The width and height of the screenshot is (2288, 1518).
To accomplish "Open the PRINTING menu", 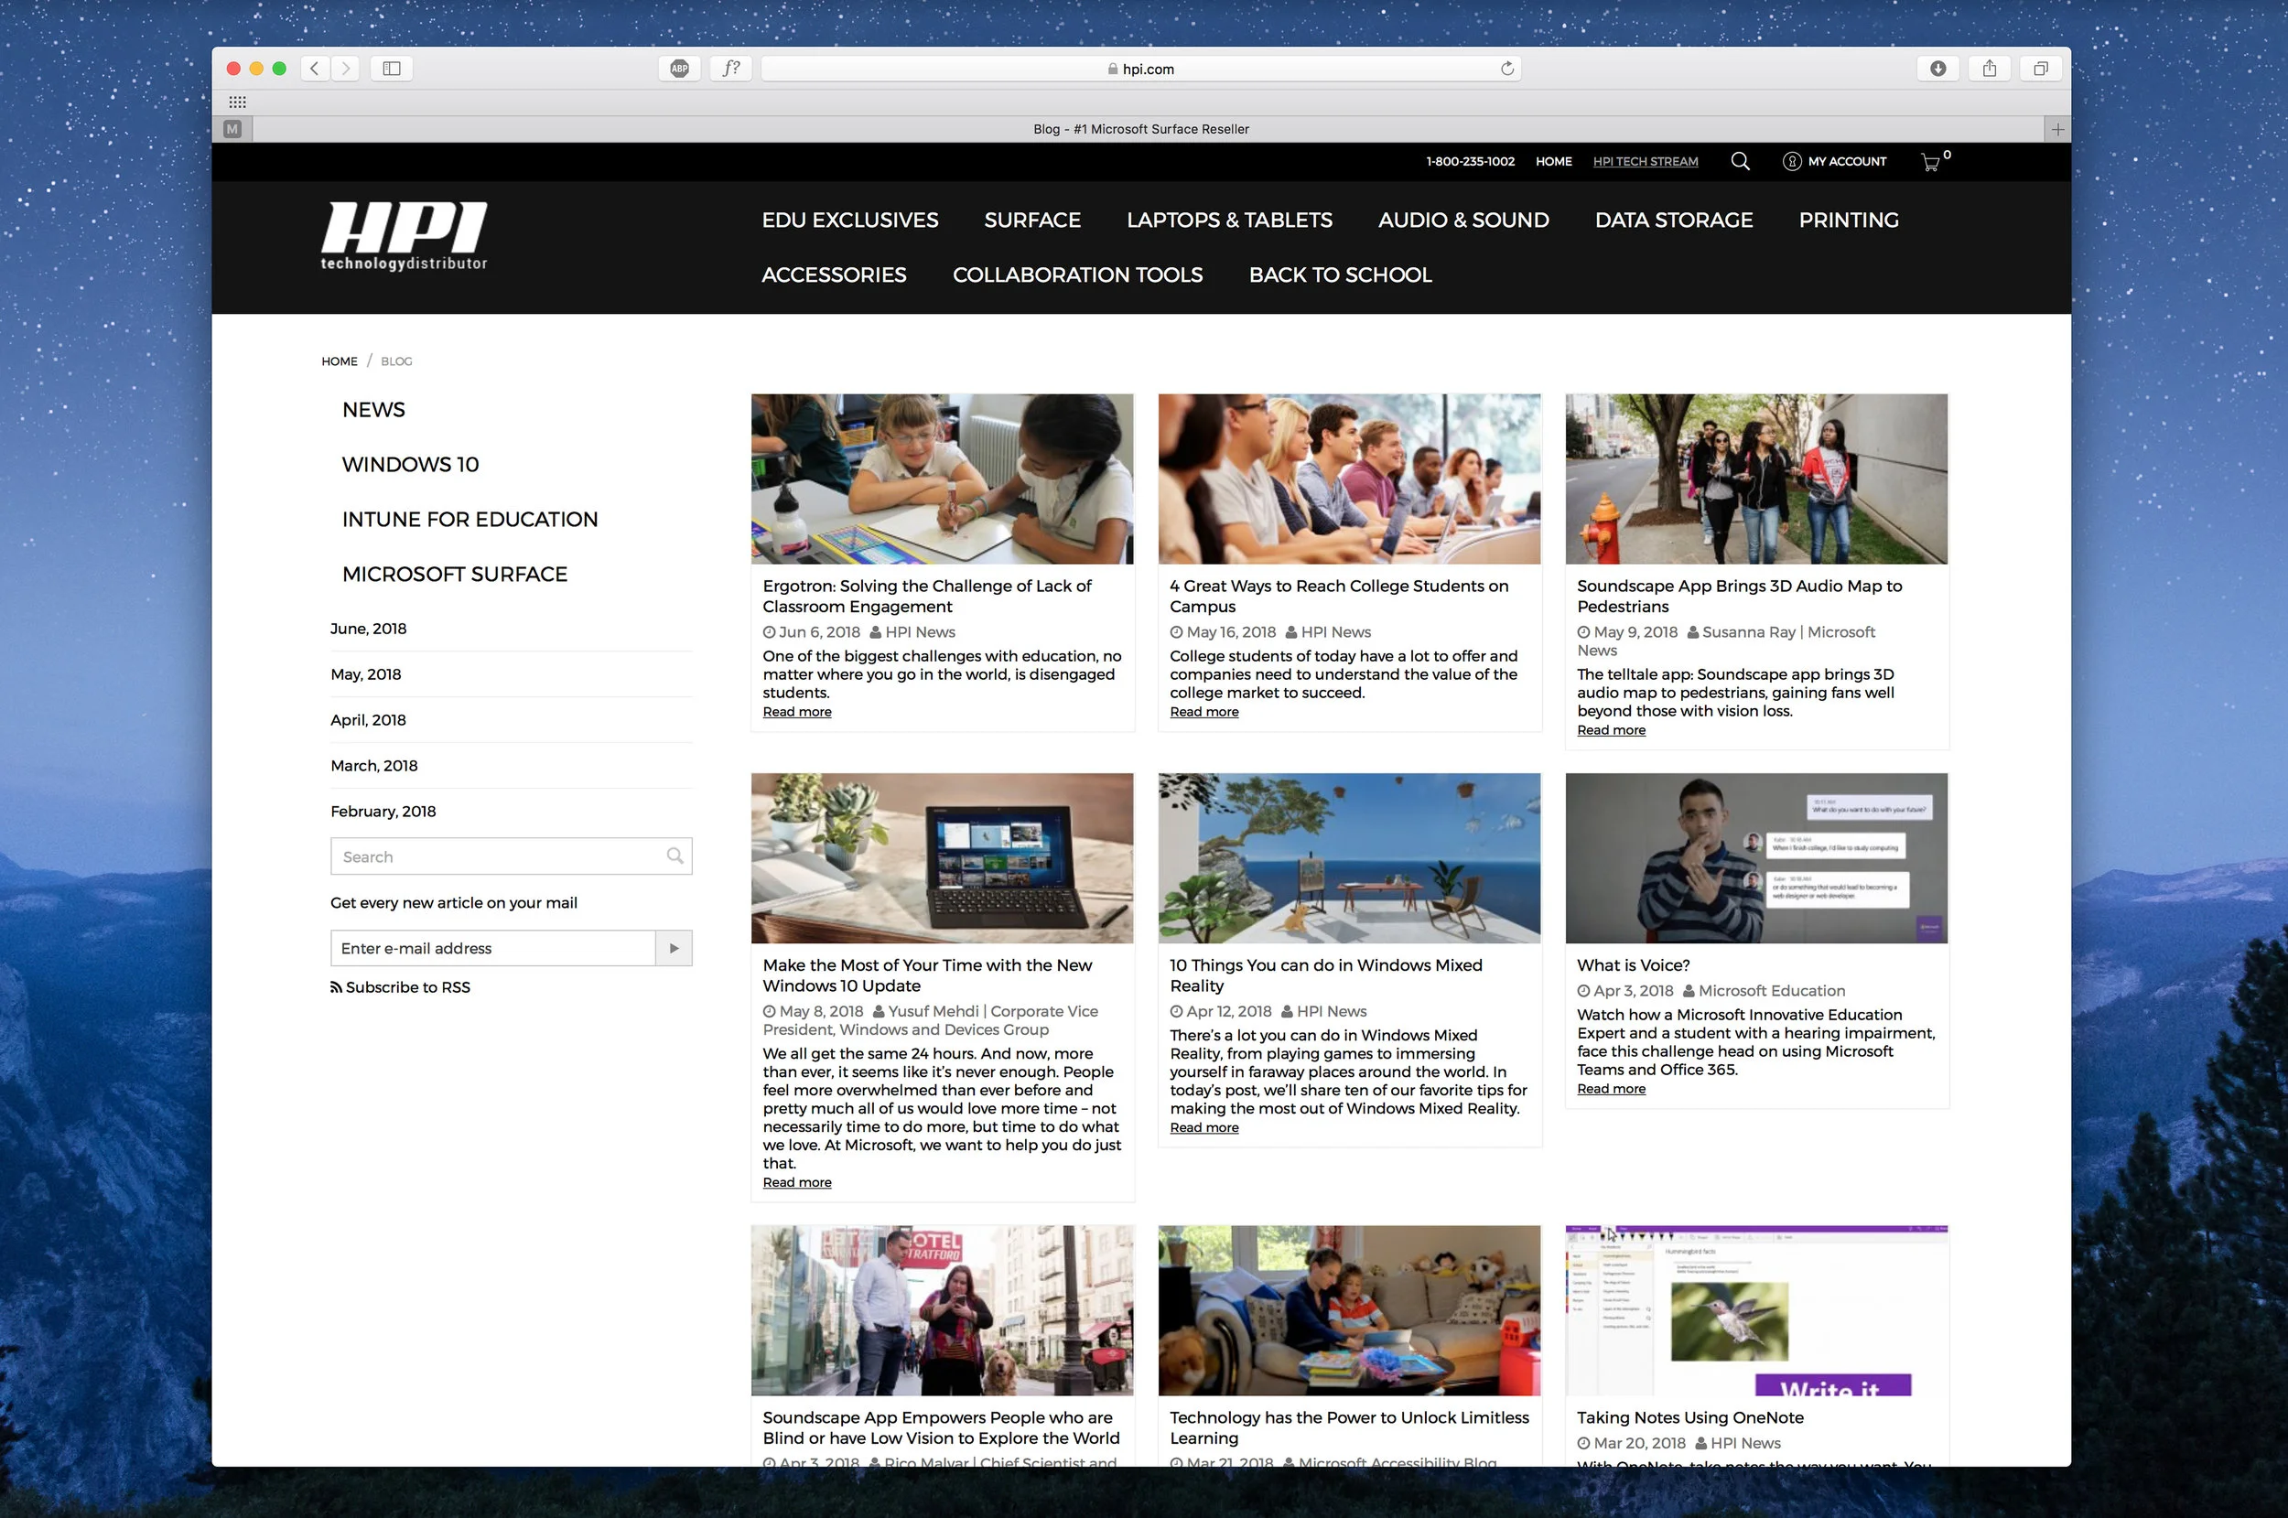I will (1849, 220).
